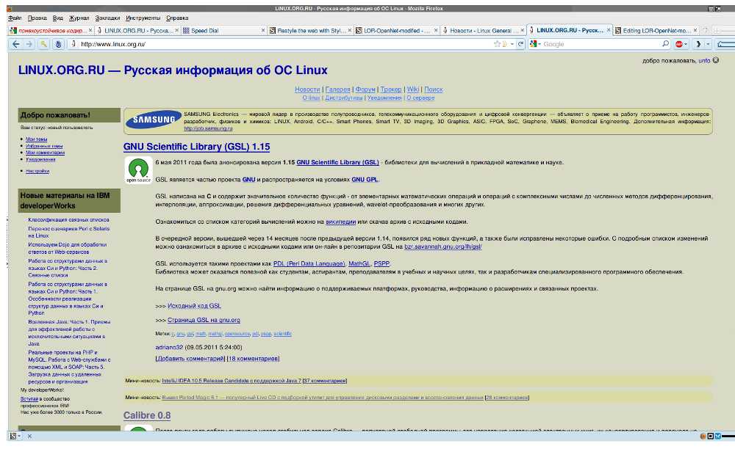The height and width of the screenshot is (449, 735).
Task: Open the 'Классификация связных списков' article link
Action: pyautogui.click(x=68, y=219)
